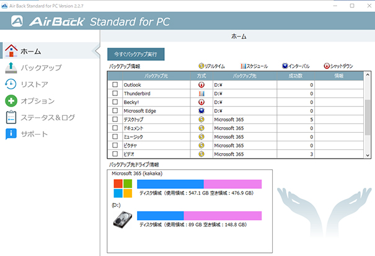The height and width of the screenshot is (256, 375).
Task: Click the 方式 column header
Action: 201,76
